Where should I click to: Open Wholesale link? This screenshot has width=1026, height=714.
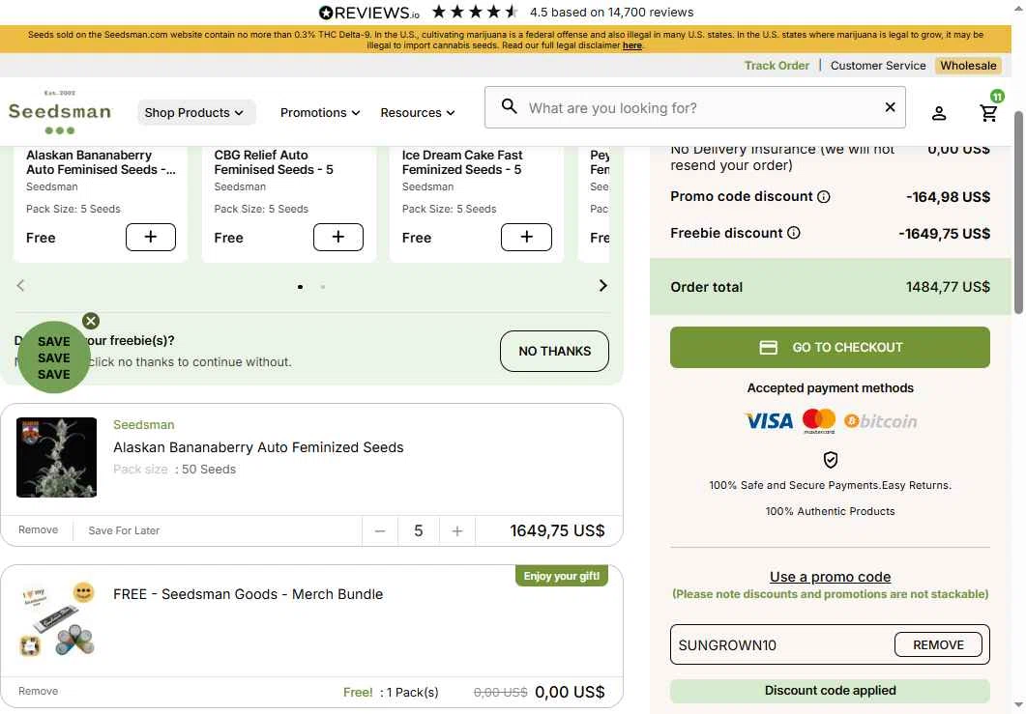pyautogui.click(x=968, y=66)
